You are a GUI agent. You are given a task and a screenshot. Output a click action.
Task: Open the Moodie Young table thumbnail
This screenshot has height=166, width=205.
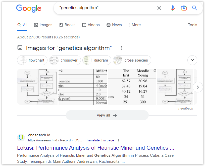click(132, 87)
